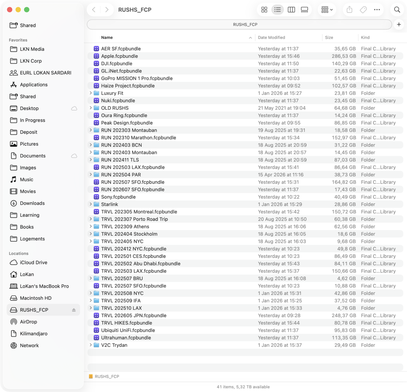407x392 pixels.
Task: Eject the RUSHS_FCP volume
Action: 74,310
